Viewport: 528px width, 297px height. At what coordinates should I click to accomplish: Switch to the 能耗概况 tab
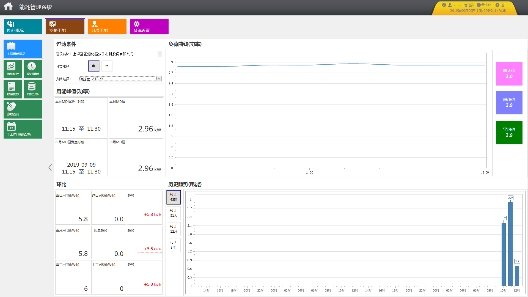(23, 27)
